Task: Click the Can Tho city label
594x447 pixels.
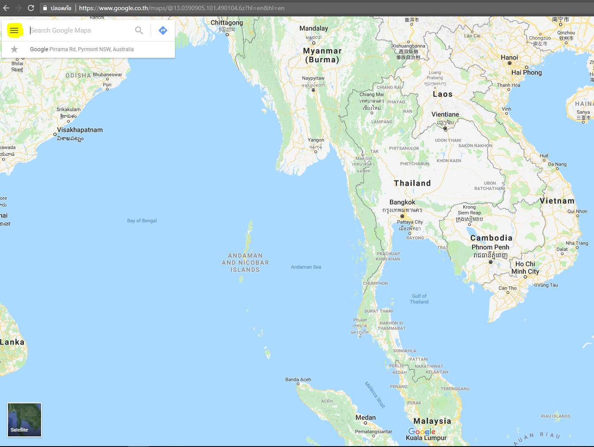Action: coord(507,288)
